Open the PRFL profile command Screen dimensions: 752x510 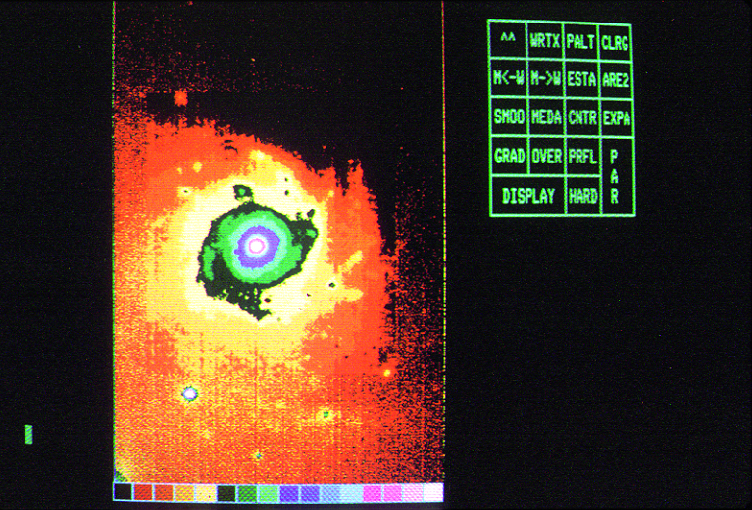581,156
